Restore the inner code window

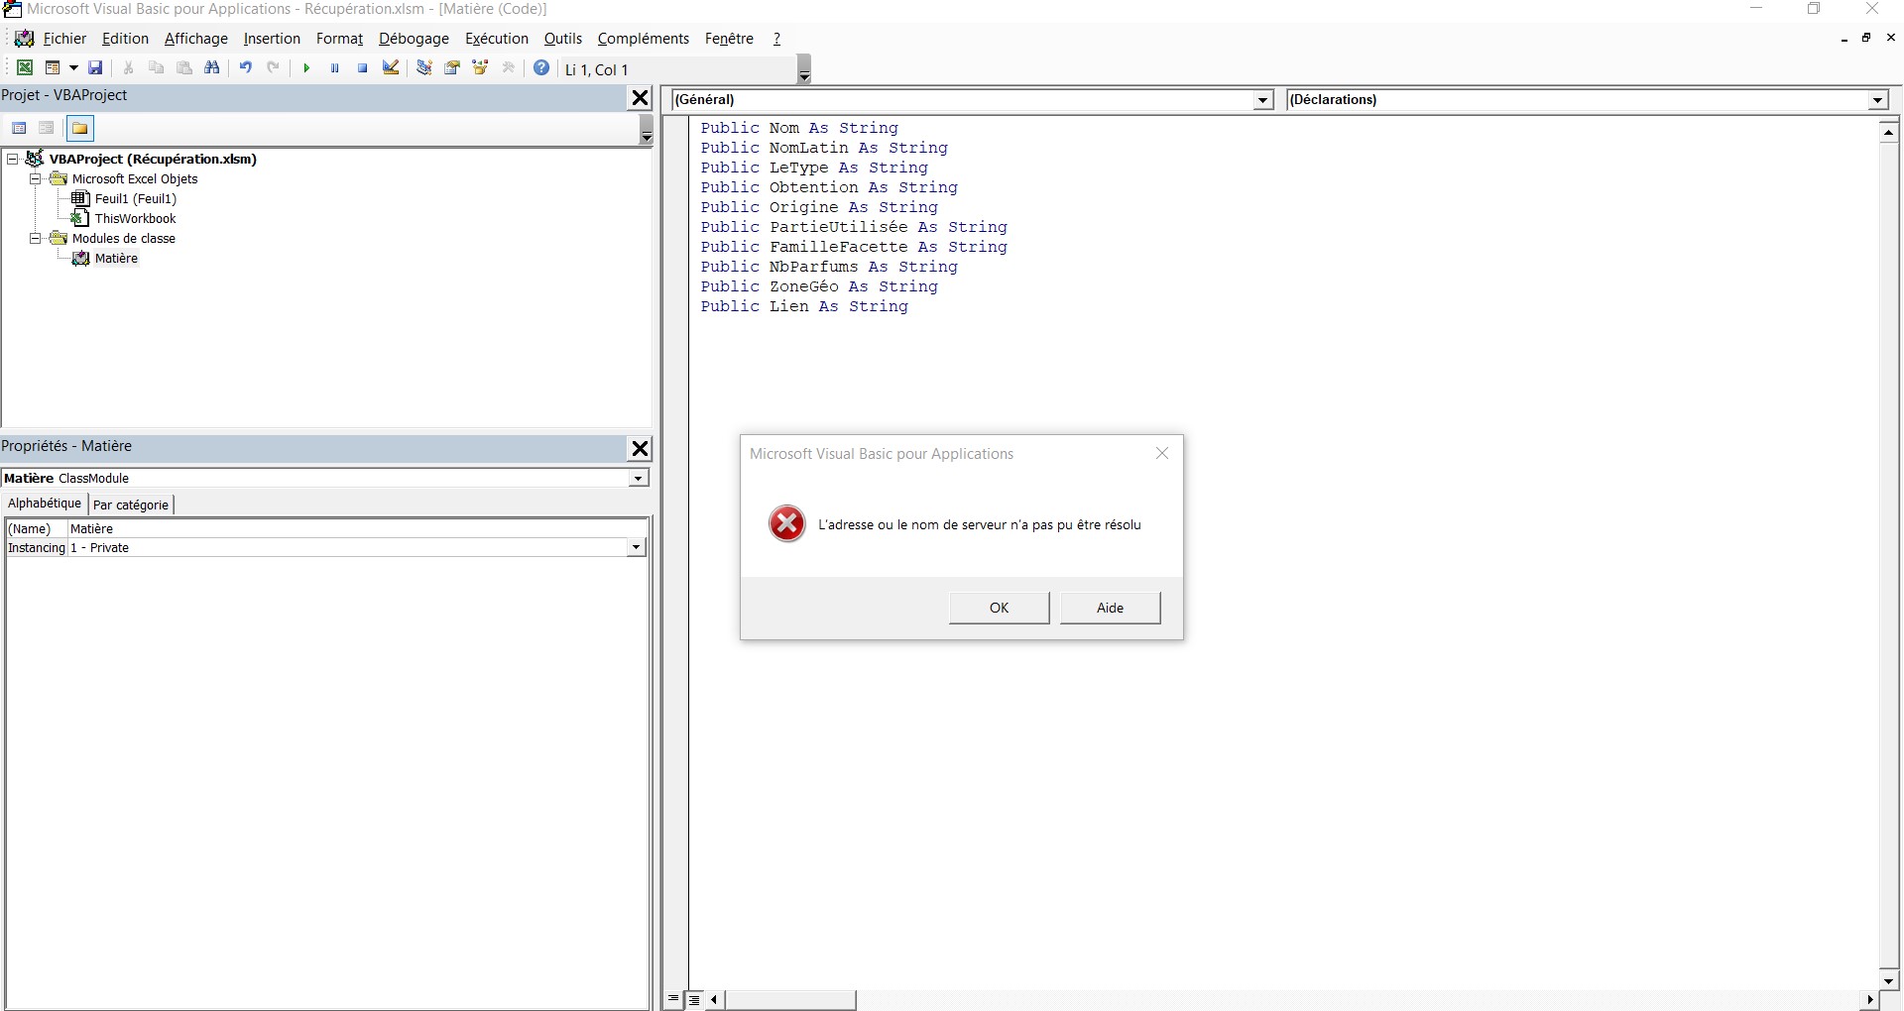tap(1865, 38)
